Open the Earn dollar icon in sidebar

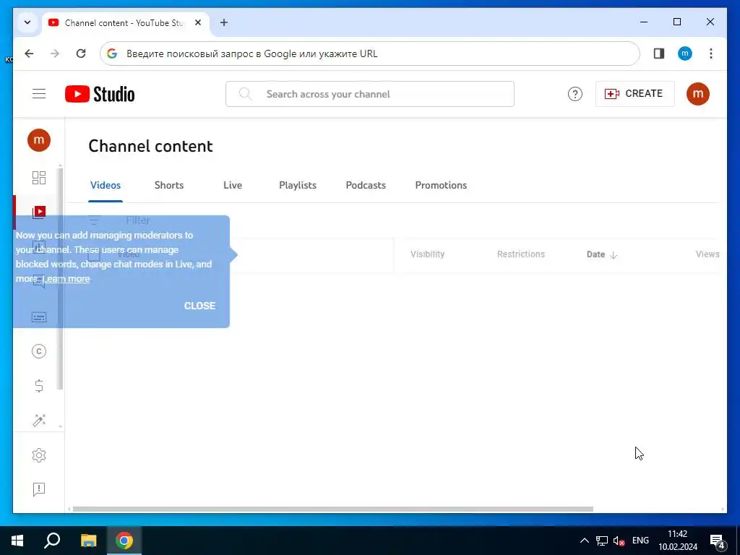tap(39, 386)
